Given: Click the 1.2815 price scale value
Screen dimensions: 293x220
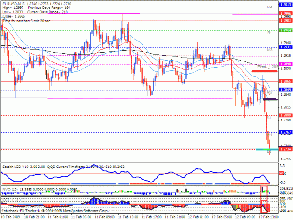Looking at the screenshot, I should (286, 107).
